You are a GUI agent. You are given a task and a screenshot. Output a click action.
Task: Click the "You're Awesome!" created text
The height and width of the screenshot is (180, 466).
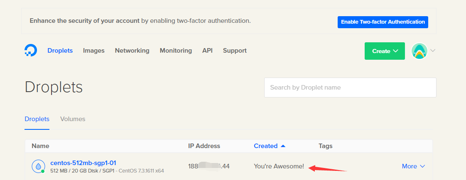279,166
